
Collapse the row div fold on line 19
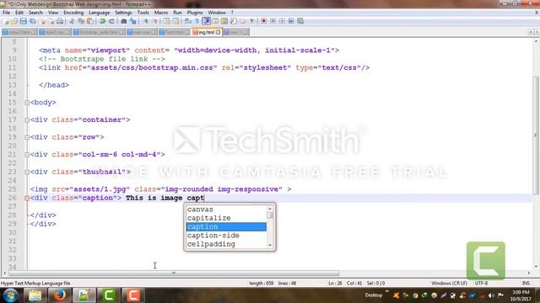point(27,137)
